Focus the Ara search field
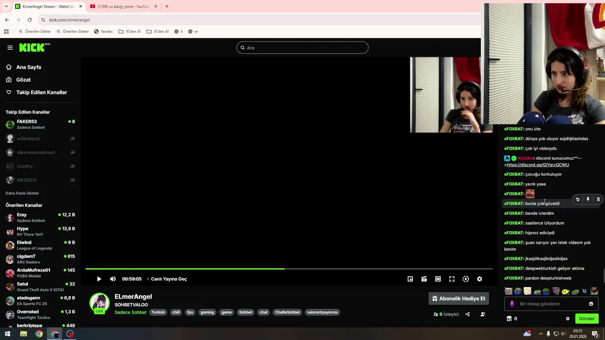The width and height of the screenshot is (605, 340). click(x=302, y=48)
